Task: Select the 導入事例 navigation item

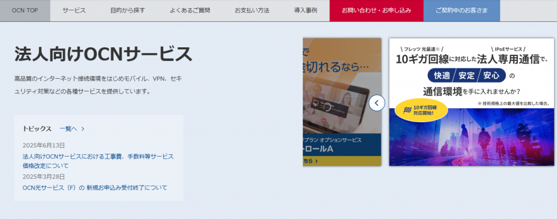Action: pyautogui.click(x=305, y=10)
